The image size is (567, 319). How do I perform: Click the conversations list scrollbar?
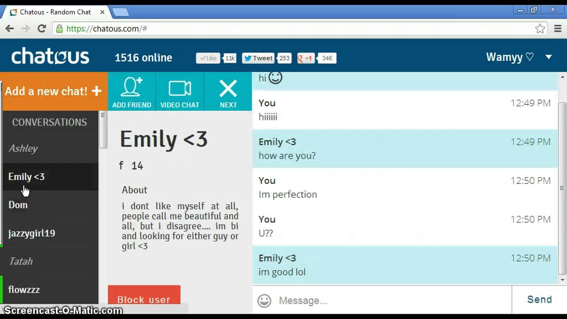[x=103, y=131]
